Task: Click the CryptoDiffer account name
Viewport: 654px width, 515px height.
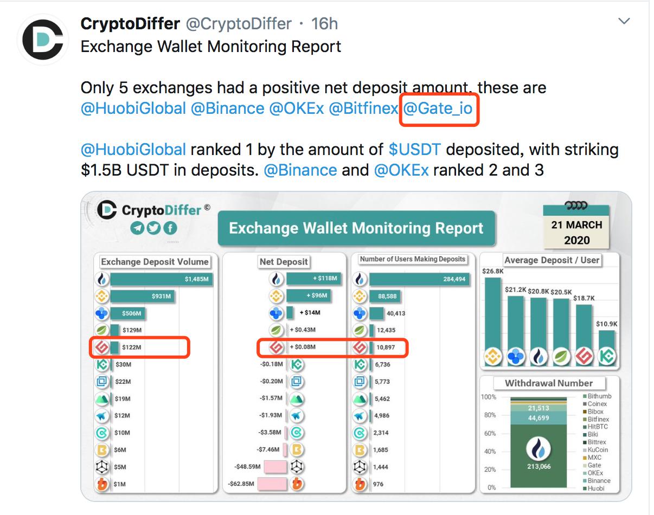Action: click(130, 24)
